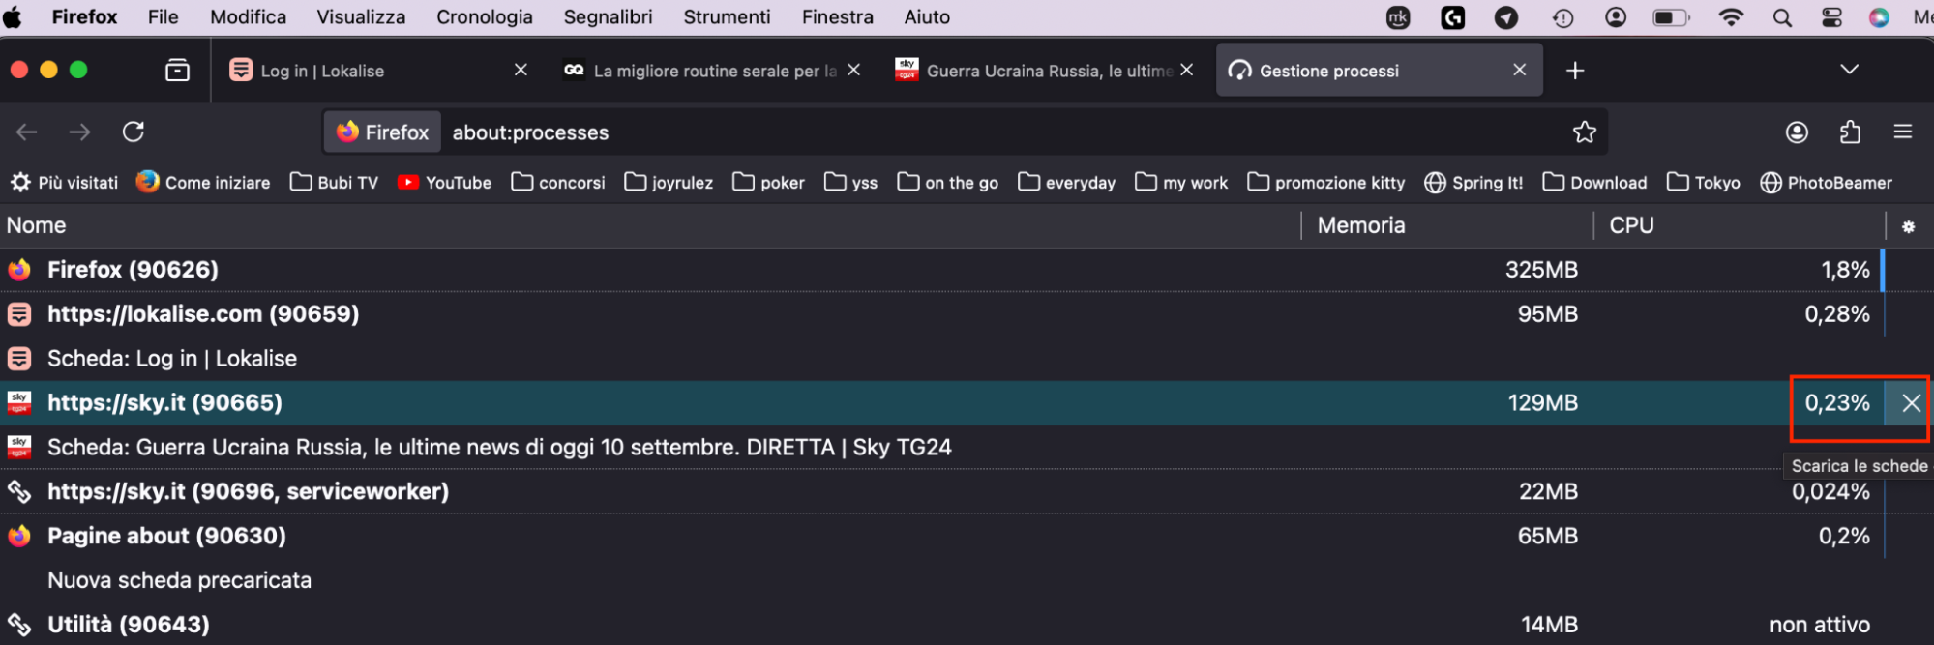
Task: Open the Tokyo bookmarks folder
Action: coord(1703,182)
